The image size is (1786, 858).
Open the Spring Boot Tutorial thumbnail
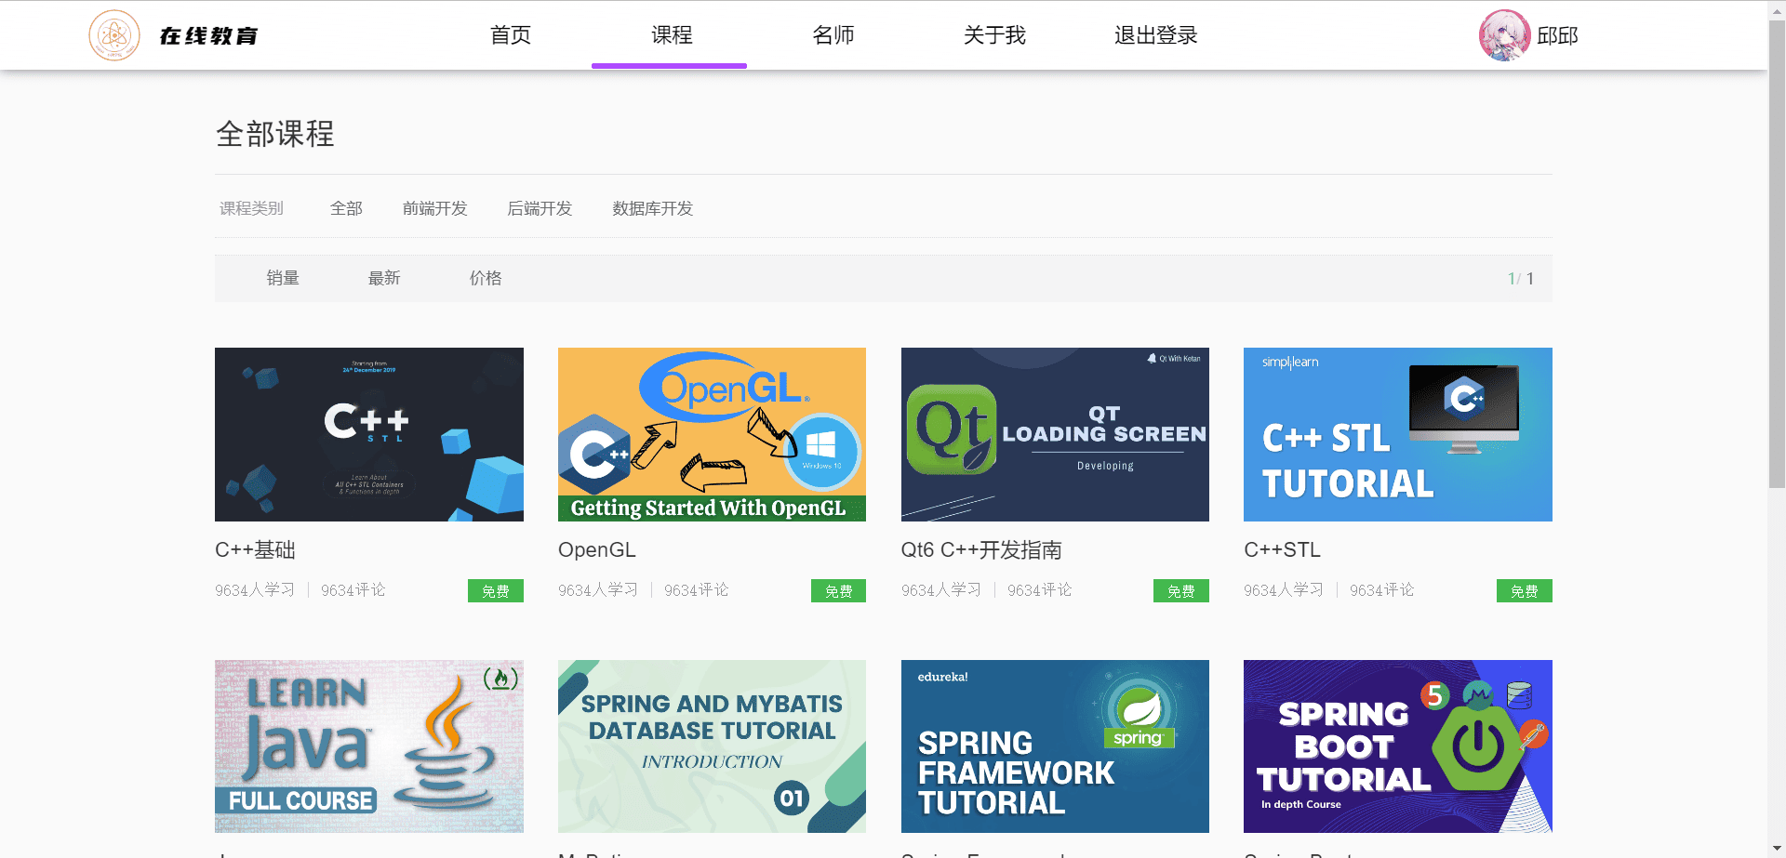point(1397,746)
